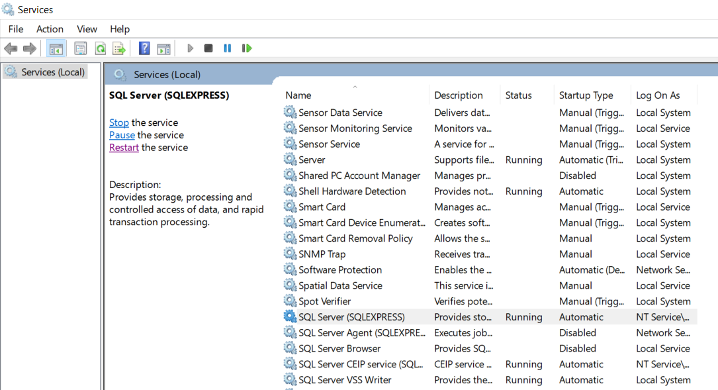Open Properties via the toolbar icon
Image resolution: width=718 pixels, height=390 pixels.
[81, 48]
